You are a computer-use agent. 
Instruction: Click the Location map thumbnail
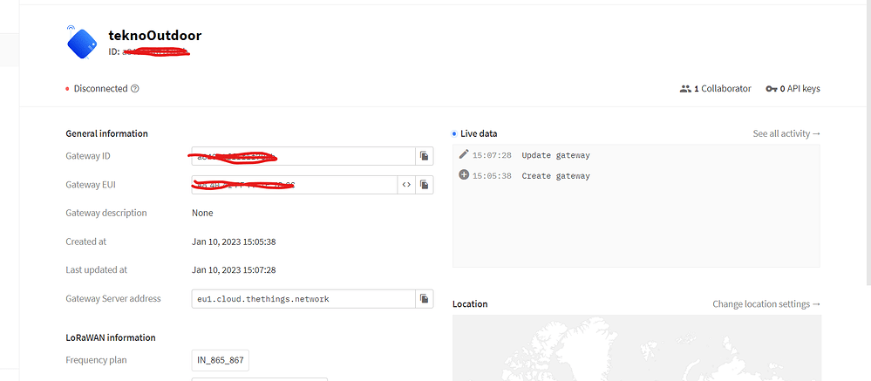point(636,348)
